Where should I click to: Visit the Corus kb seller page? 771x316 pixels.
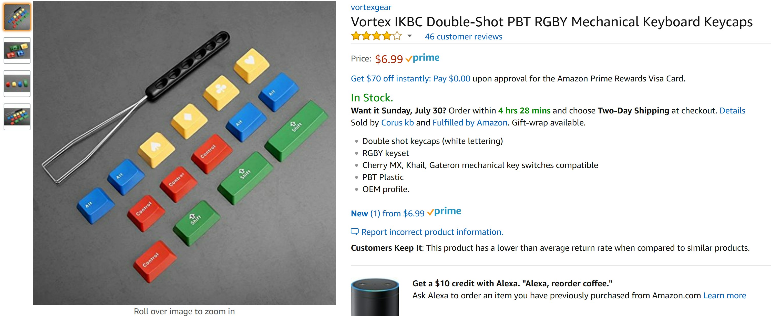coord(397,123)
